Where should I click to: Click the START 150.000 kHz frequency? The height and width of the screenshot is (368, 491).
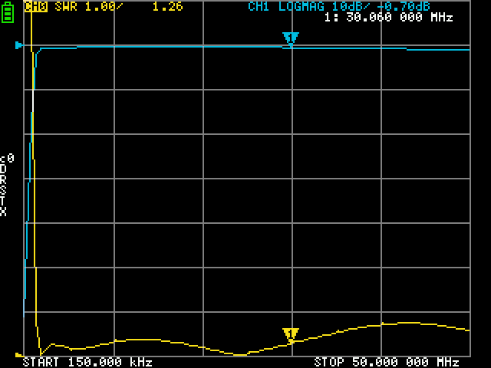pos(87,362)
